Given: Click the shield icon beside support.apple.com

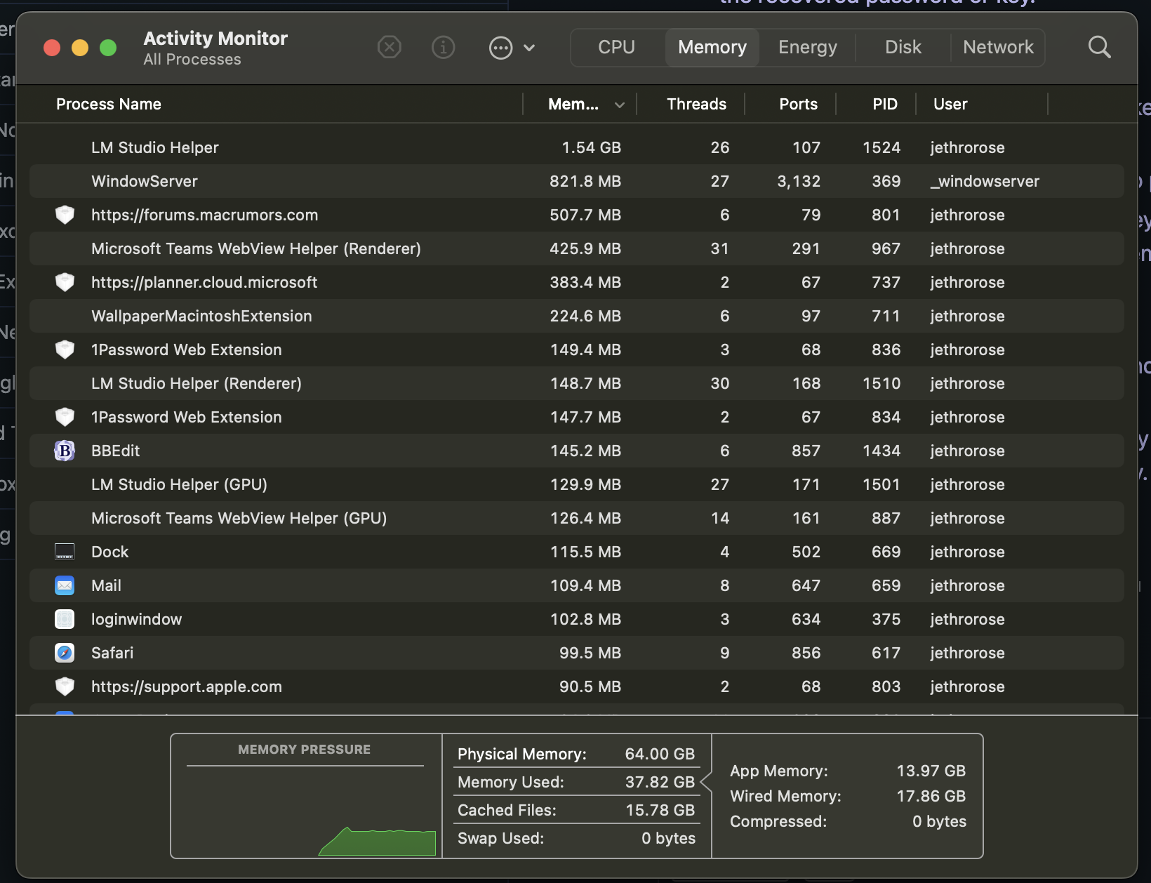Looking at the screenshot, I should click(x=65, y=686).
